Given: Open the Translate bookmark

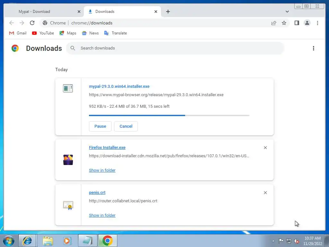Looking at the screenshot, I should coord(115,33).
